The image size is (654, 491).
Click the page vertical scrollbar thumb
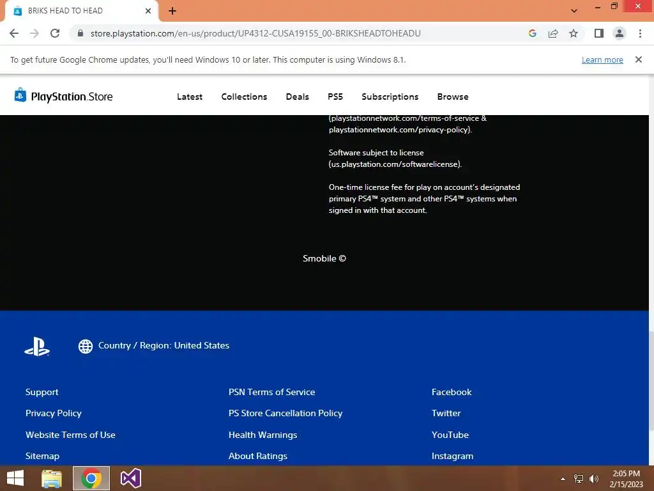tap(651, 381)
